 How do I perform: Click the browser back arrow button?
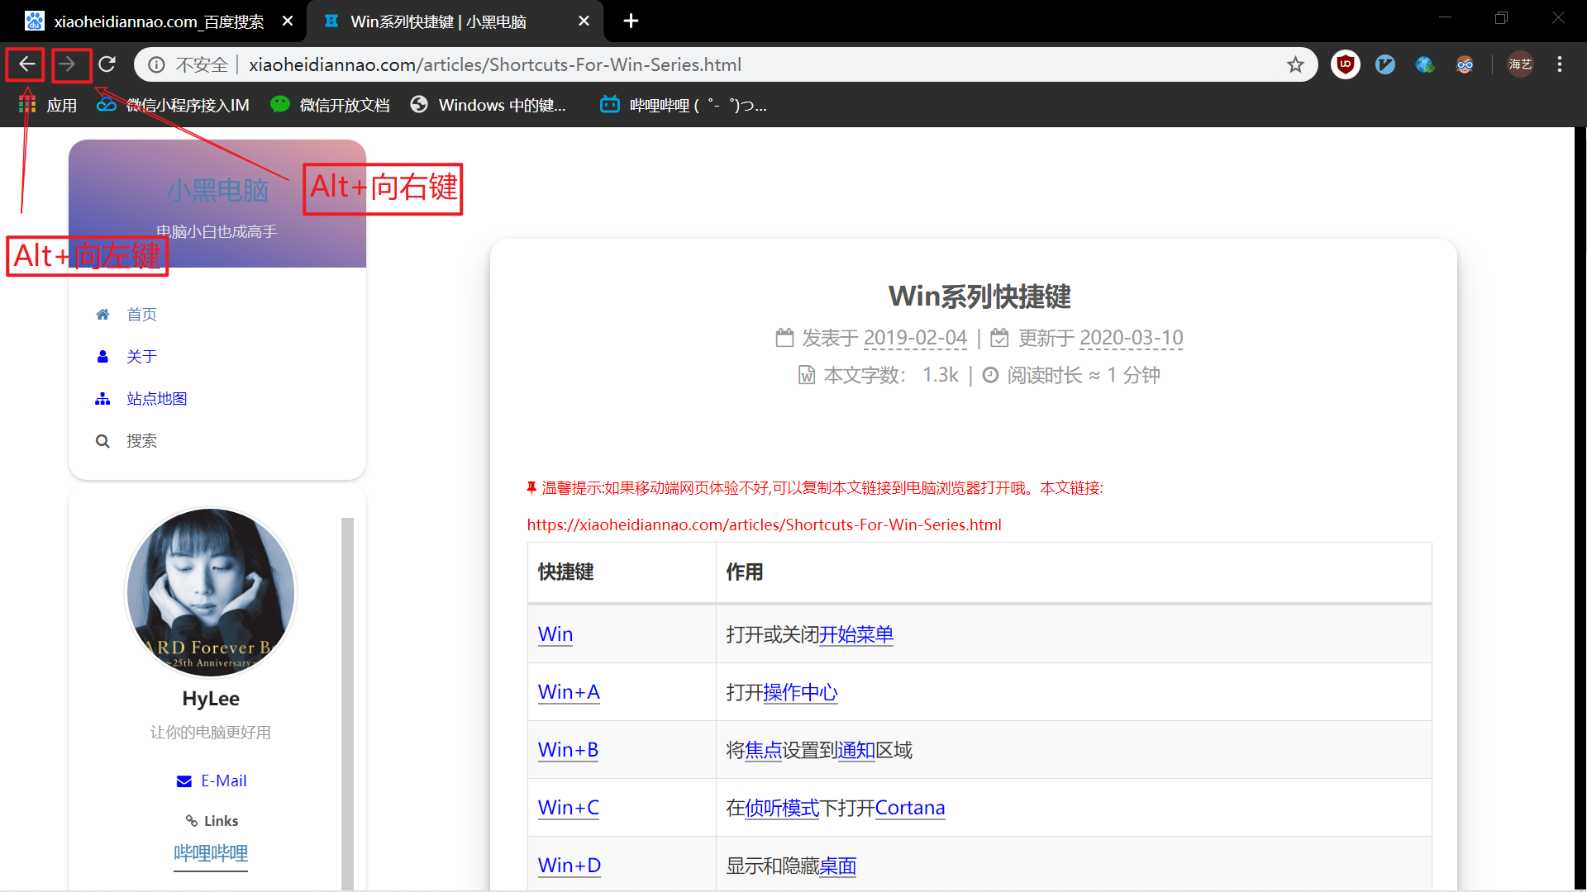coord(26,64)
